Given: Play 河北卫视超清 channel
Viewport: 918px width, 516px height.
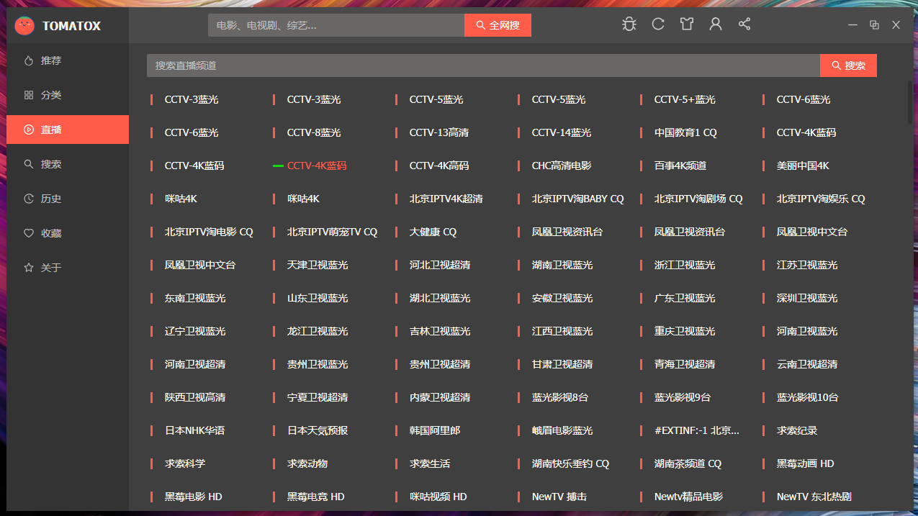Looking at the screenshot, I should 440,265.
